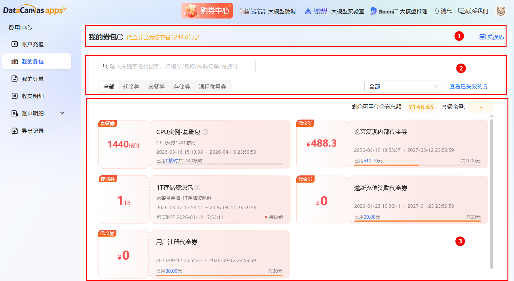Screen dimensions: 514x281
Task: Click the info icon next to CPU实例-基础包
Action: 205,132
